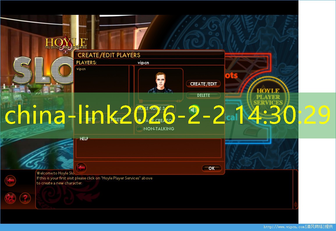
Task: Open help with the question mark icon
Action: click(x=25, y=198)
